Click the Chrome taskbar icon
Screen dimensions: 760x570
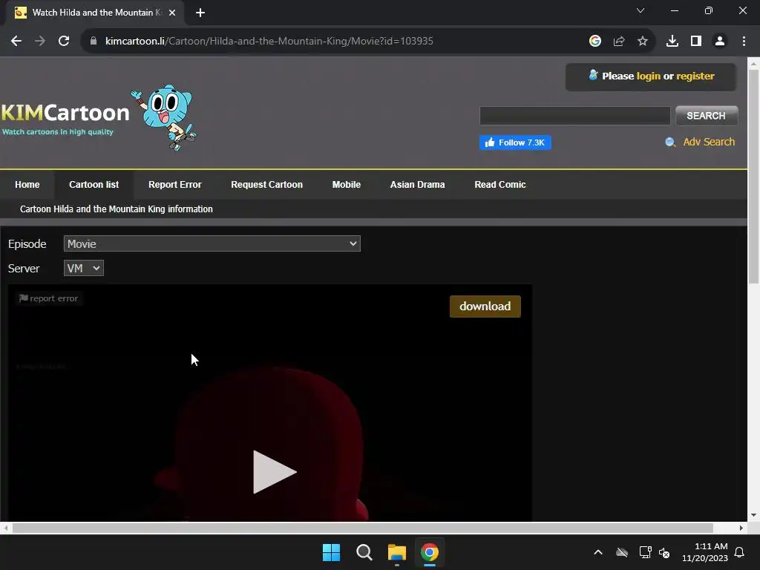(430, 552)
